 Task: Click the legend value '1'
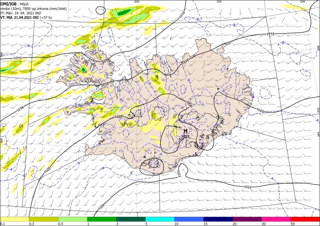[88, 224]
